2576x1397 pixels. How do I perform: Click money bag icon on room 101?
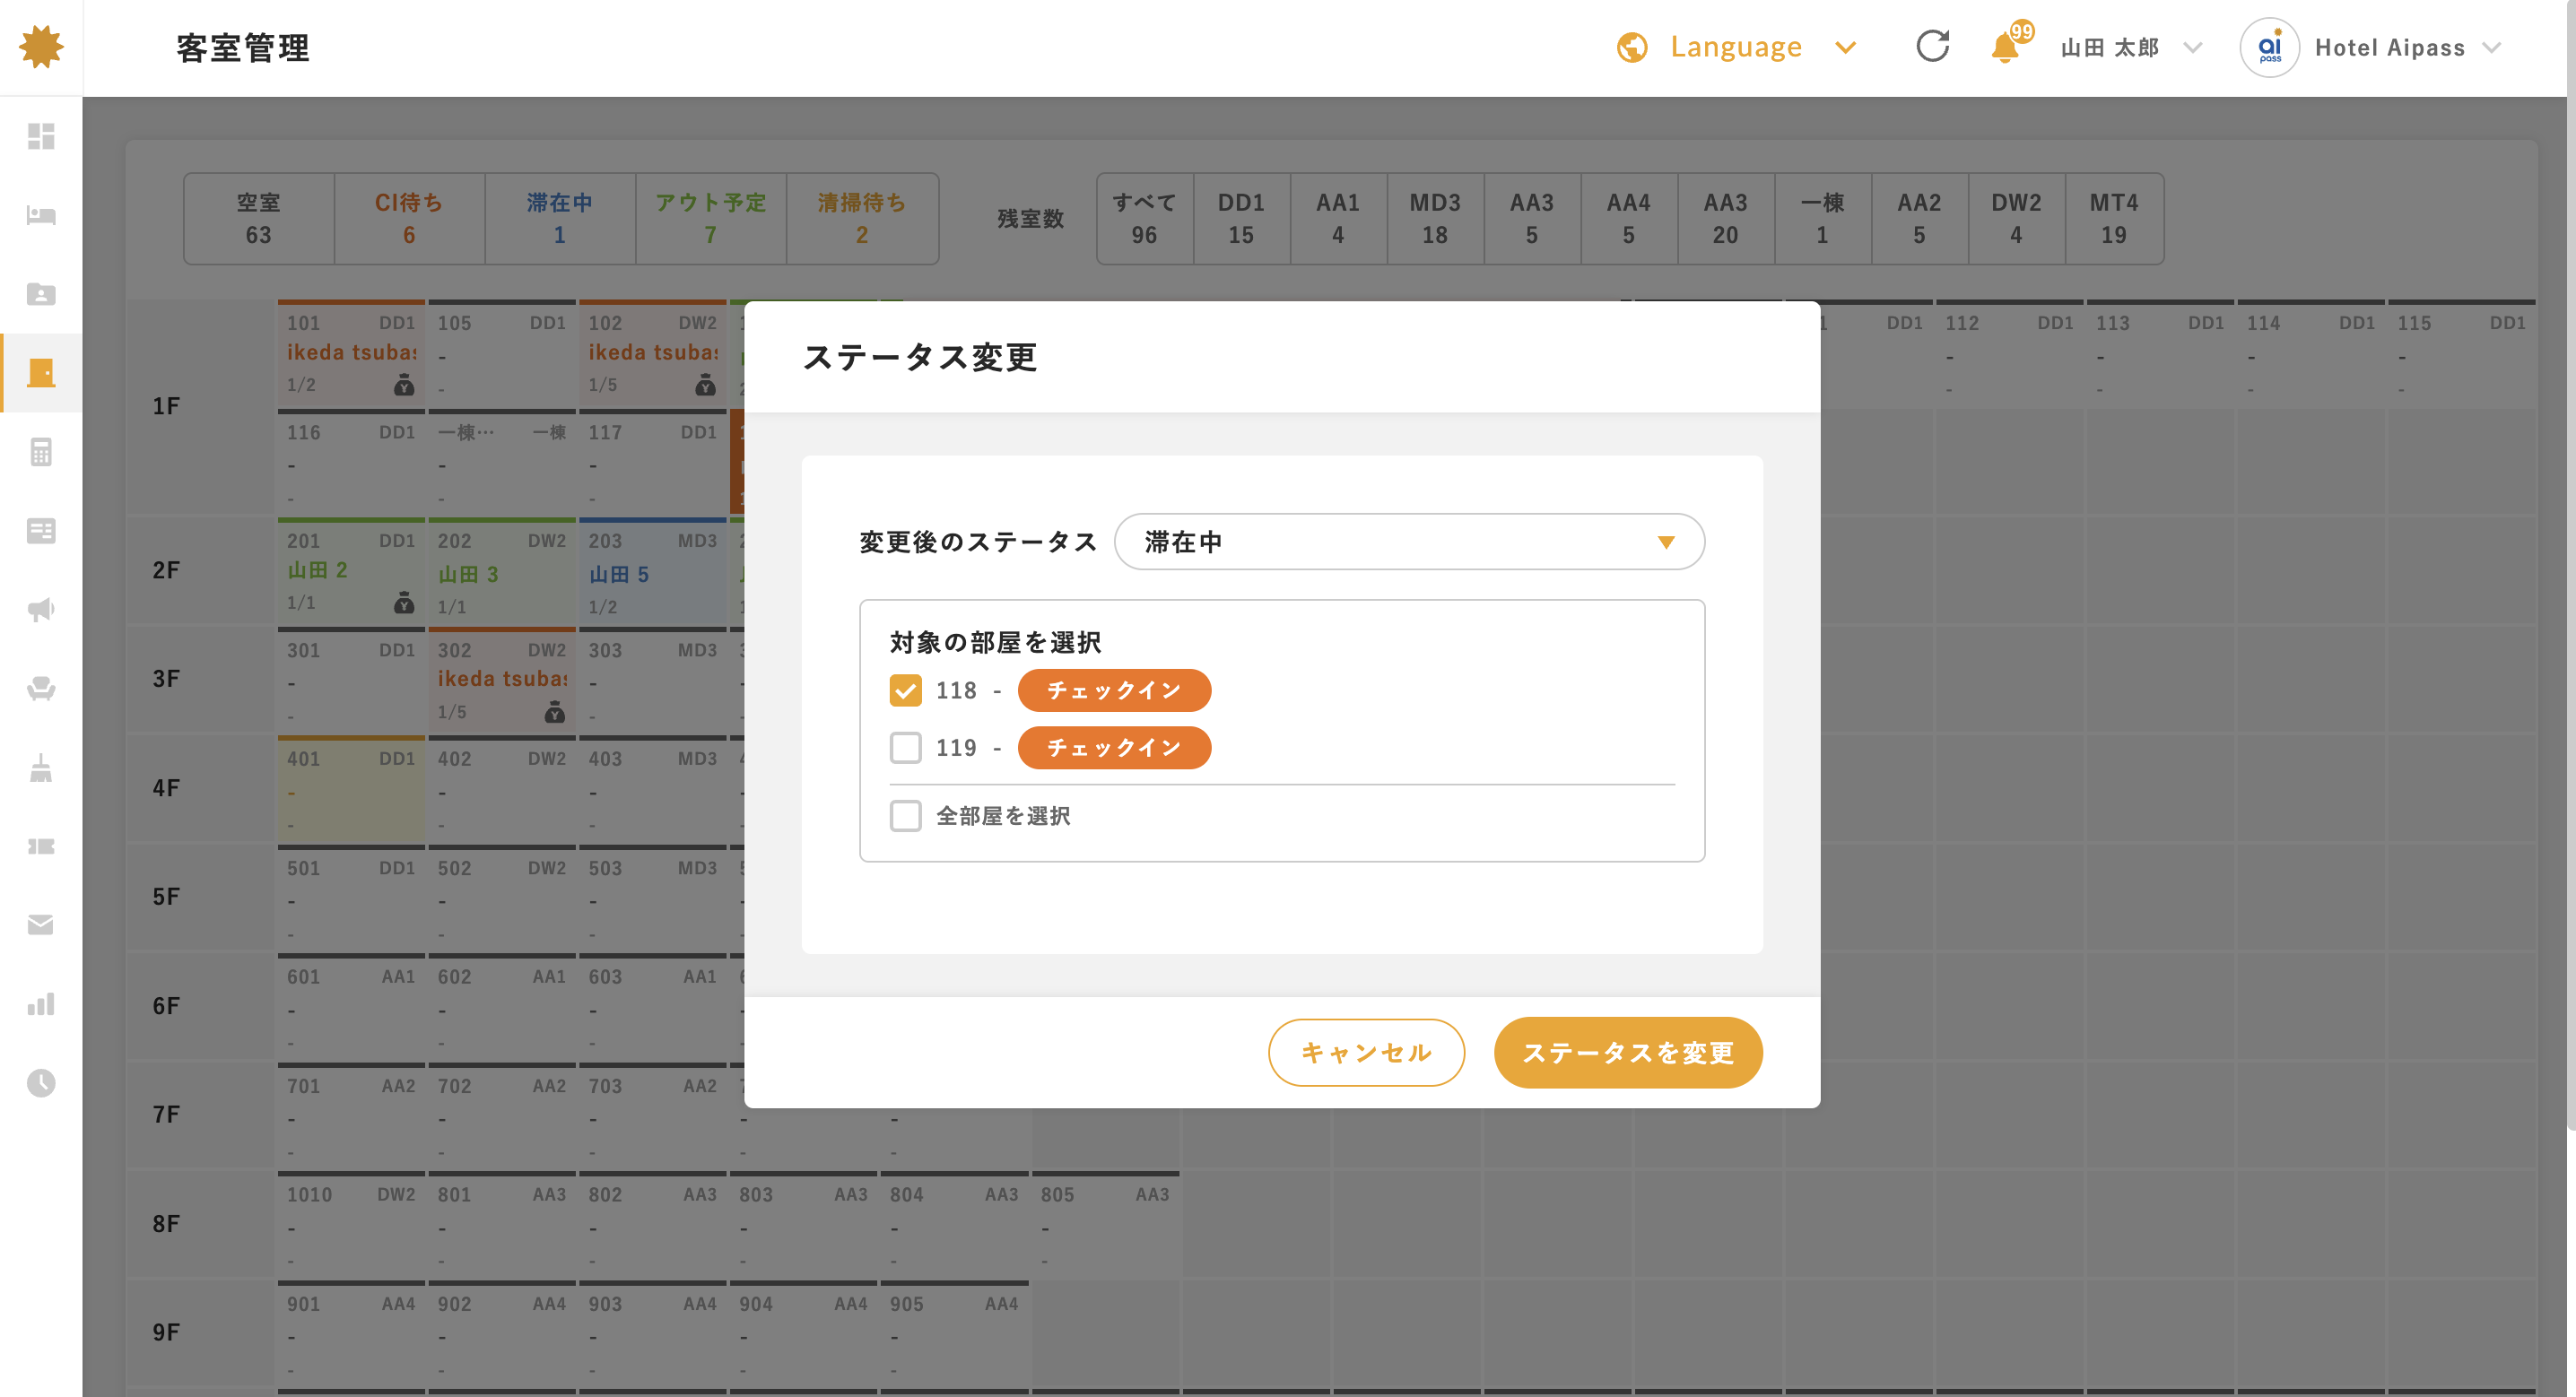tap(404, 384)
